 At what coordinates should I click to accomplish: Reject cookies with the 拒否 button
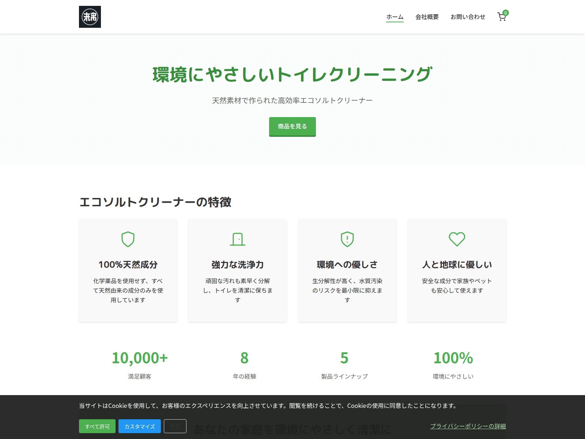point(175,426)
